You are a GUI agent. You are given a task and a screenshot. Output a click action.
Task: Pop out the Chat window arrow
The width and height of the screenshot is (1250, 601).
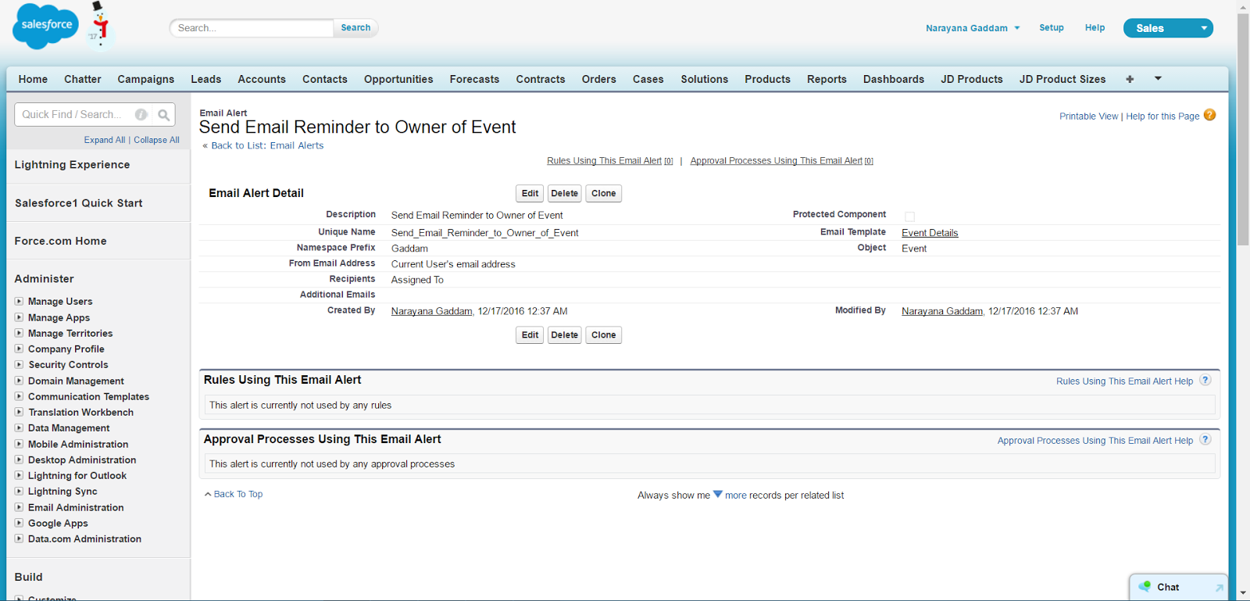1219,588
